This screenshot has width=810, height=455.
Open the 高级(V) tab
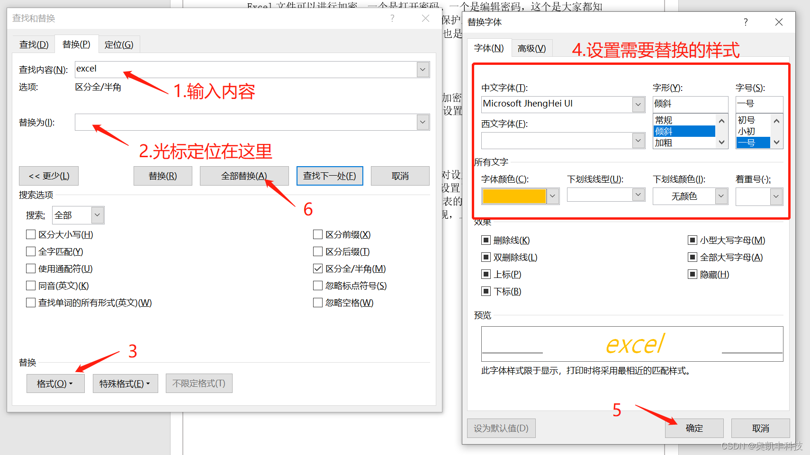(x=531, y=48)
